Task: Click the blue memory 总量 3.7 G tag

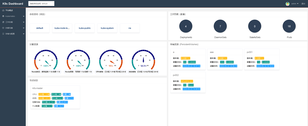Action: click(69, 98)
